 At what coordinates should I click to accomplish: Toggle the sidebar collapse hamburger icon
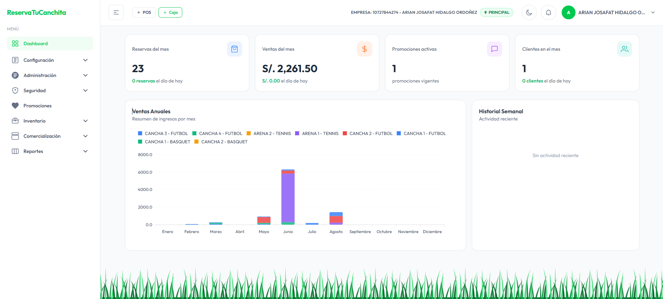point(116,12)
